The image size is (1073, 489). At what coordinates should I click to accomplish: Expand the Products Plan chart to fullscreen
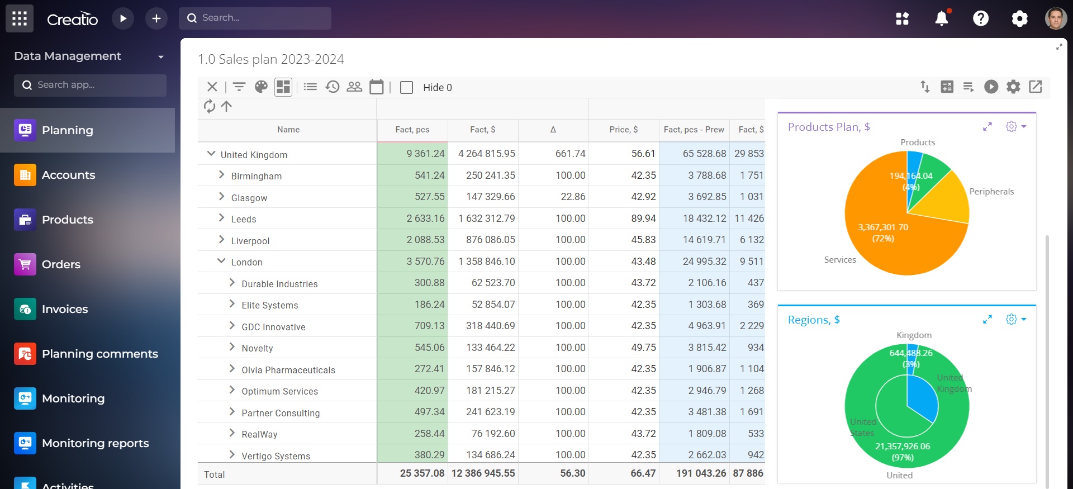pyautogui.click(x=987, y=127)
